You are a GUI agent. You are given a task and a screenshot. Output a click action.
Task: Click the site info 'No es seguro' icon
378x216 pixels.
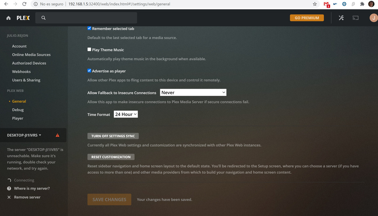click(x=36, y=4)
